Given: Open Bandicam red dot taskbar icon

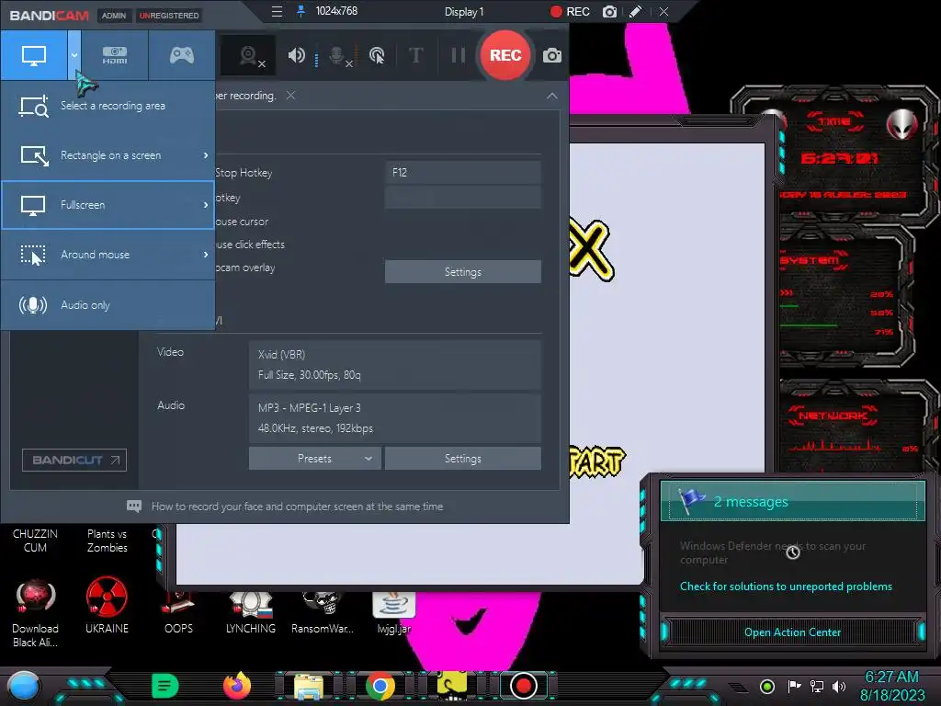Looking at the screenshot, I should [x=523, y=686].
